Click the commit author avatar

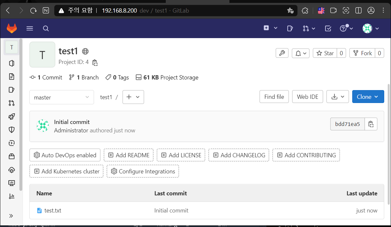pyautogui.click(x=43, y=126)
